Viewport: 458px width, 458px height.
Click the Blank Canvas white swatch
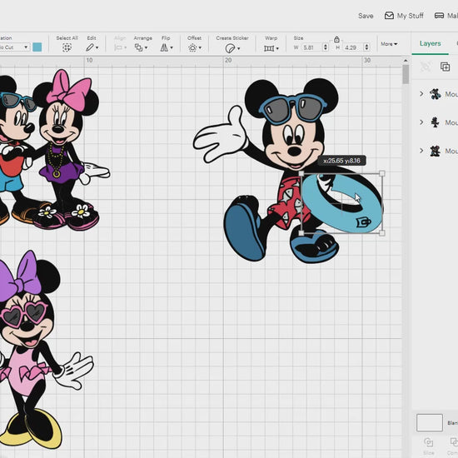[x=430, y=422]
